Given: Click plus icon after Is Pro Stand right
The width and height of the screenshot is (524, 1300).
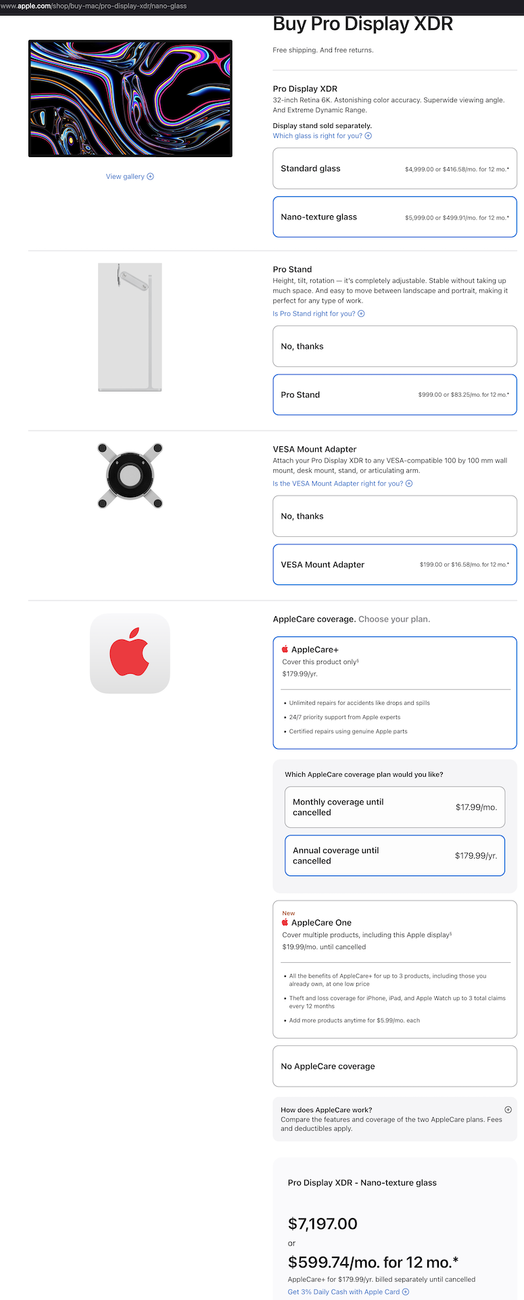Looking at the screenshot, I should 361,314.
